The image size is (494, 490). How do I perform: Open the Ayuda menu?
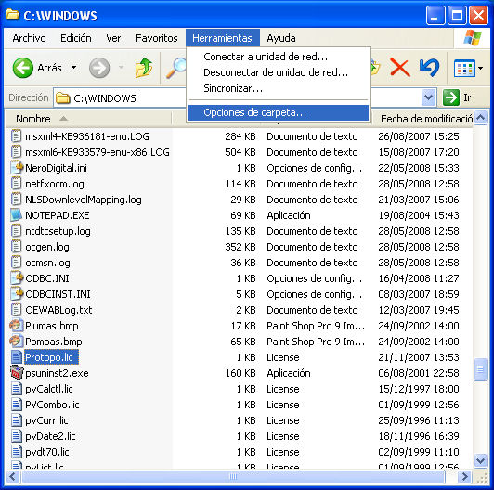(x=281, y=38)
